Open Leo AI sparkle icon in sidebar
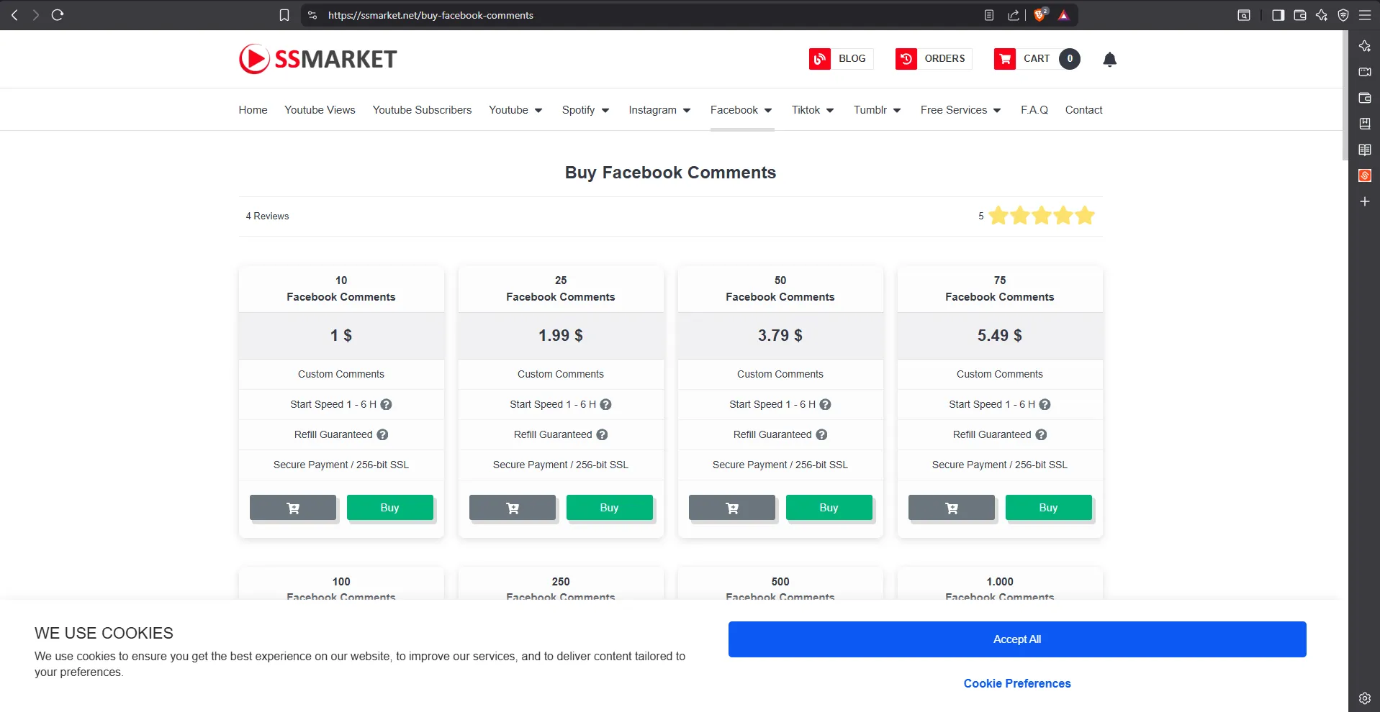This screenshot has height=712, width=1380. [1364, 45]
